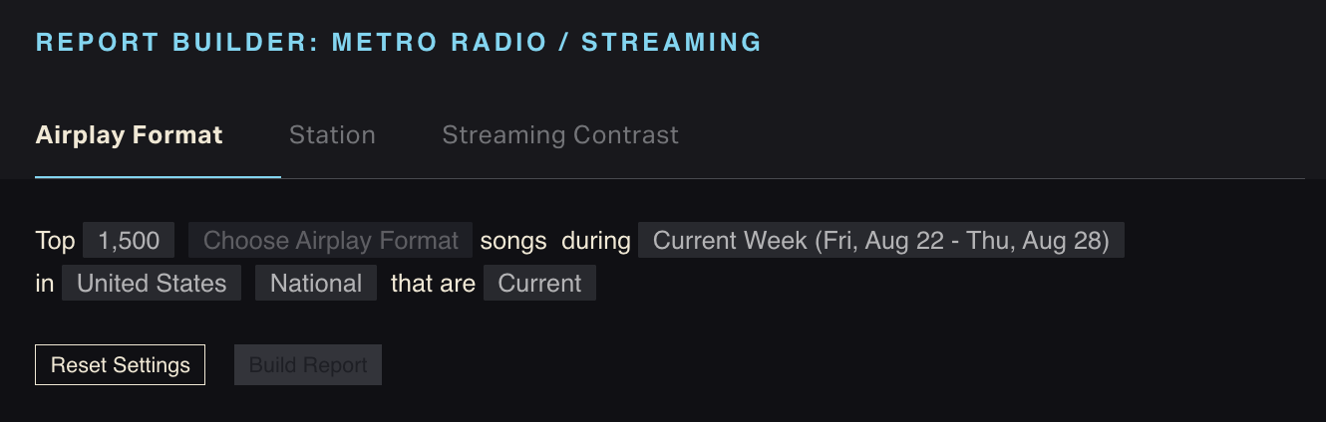This screenshot has width=1326, height=422.
Task: Click the during label before date range
Action: pos(596,241)
